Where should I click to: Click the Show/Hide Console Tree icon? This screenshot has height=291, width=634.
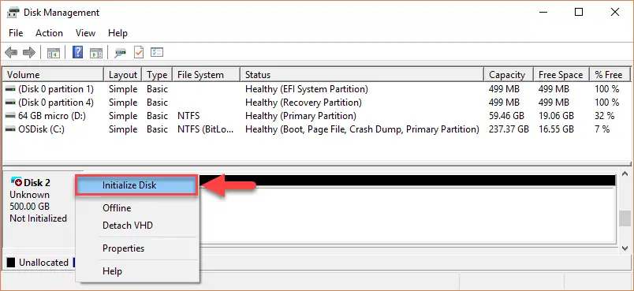point(54,53)
